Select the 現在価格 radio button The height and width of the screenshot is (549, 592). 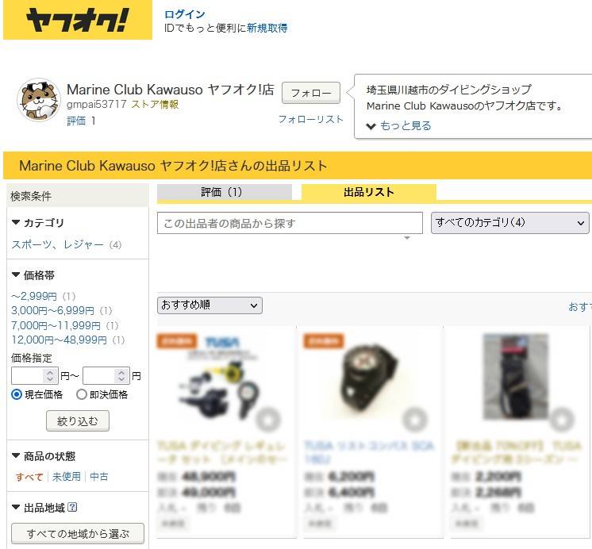[17, 394]
